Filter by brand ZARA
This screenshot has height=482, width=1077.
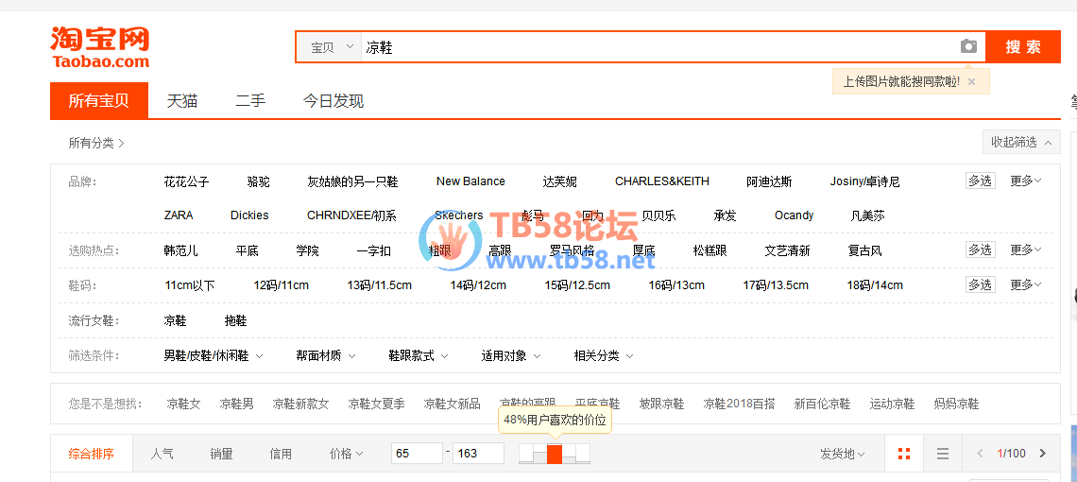179,215
